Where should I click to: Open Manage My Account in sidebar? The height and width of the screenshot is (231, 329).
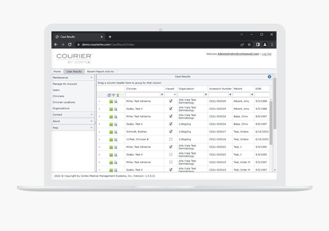coord(65,84)
